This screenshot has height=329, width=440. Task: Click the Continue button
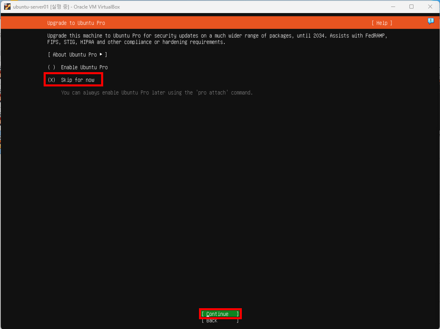[220, 314]
